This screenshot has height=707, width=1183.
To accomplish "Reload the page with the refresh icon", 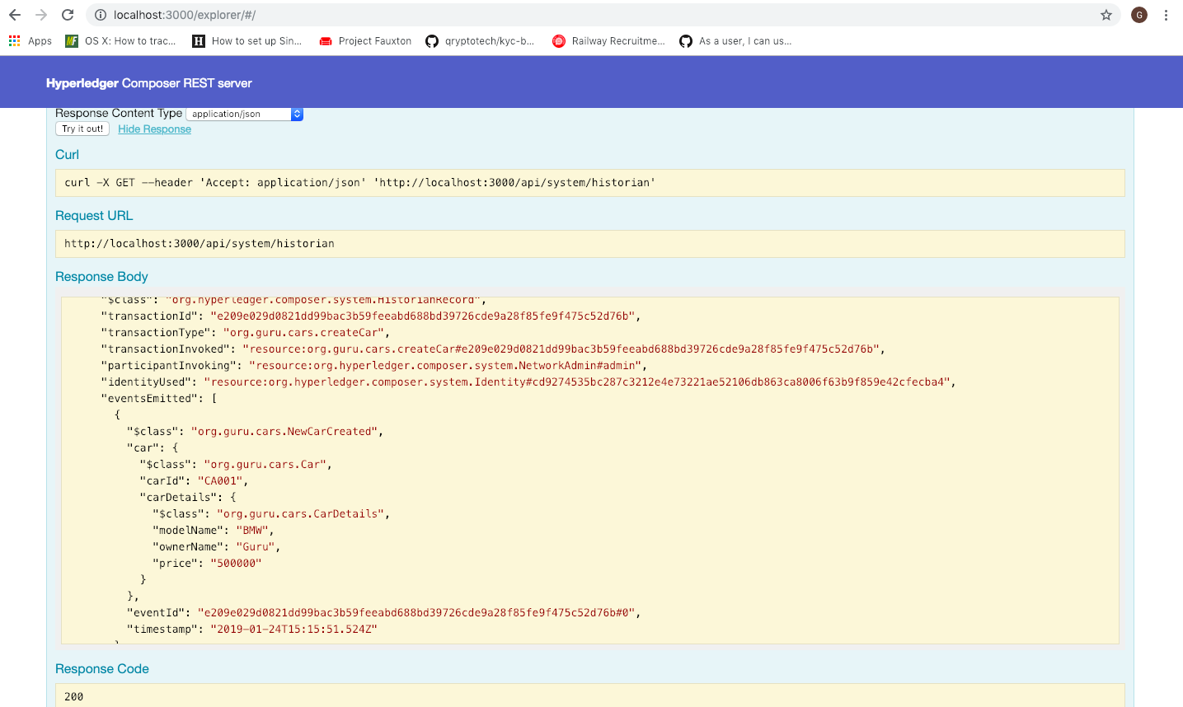I will click(x=68, y=15).
